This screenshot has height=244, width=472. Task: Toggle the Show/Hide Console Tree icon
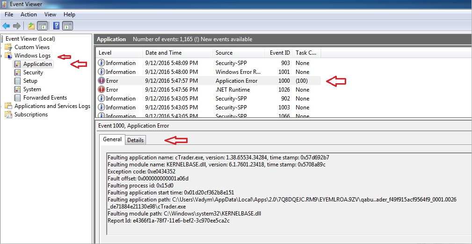coord(42,26)
